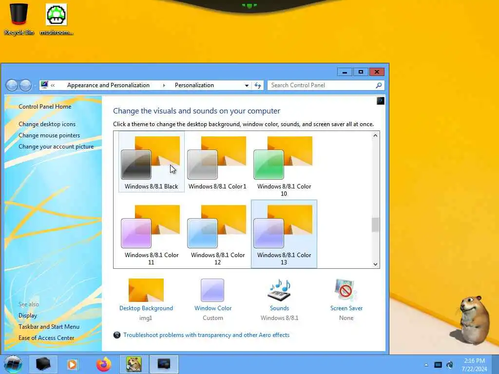
Task: Open Change desktop icons
Action: pos(47,124)
